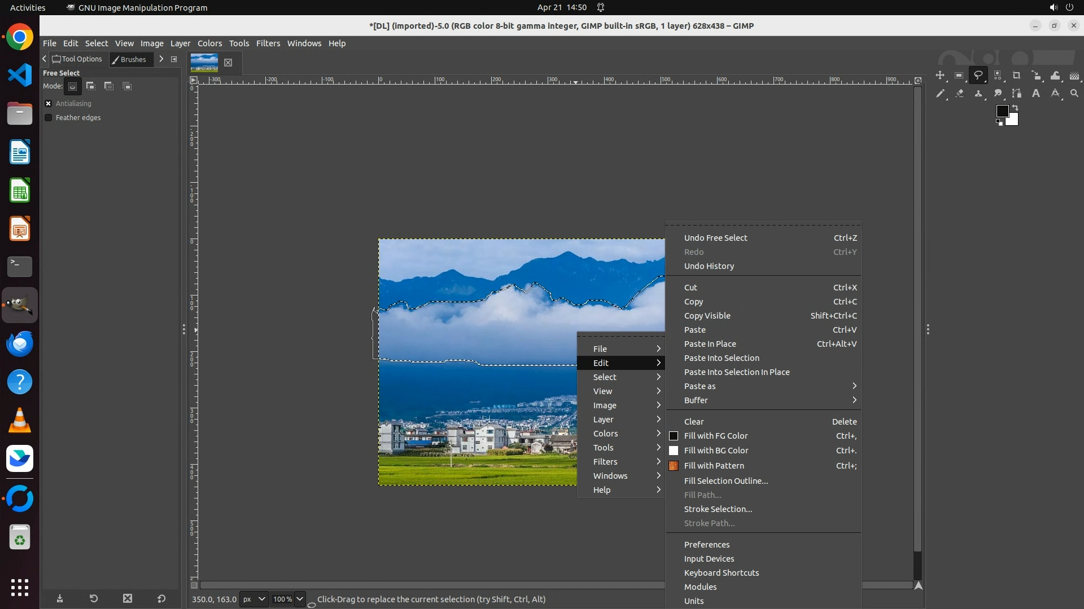Click Fill with FG Color entry
Viewport: 1084px width, 609px height.
point(715,436)
